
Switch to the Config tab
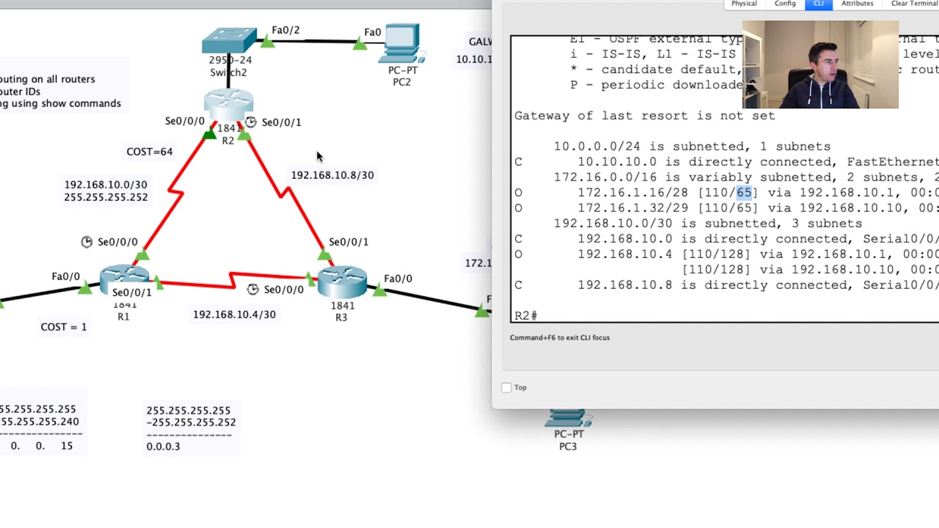(785, 4)
